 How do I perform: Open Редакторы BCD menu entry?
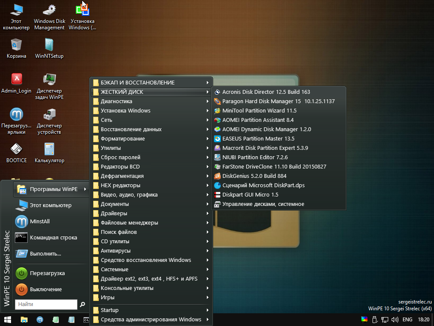[x=151, y=166]
